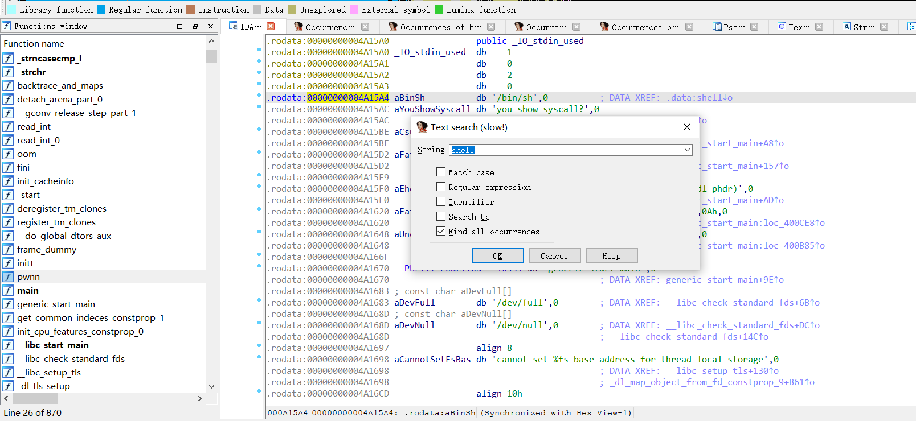Click the function icon beside _strncasecmp_l
Image resolution: width=916 pixels, height=421 pixels.
tap(8, 59)
